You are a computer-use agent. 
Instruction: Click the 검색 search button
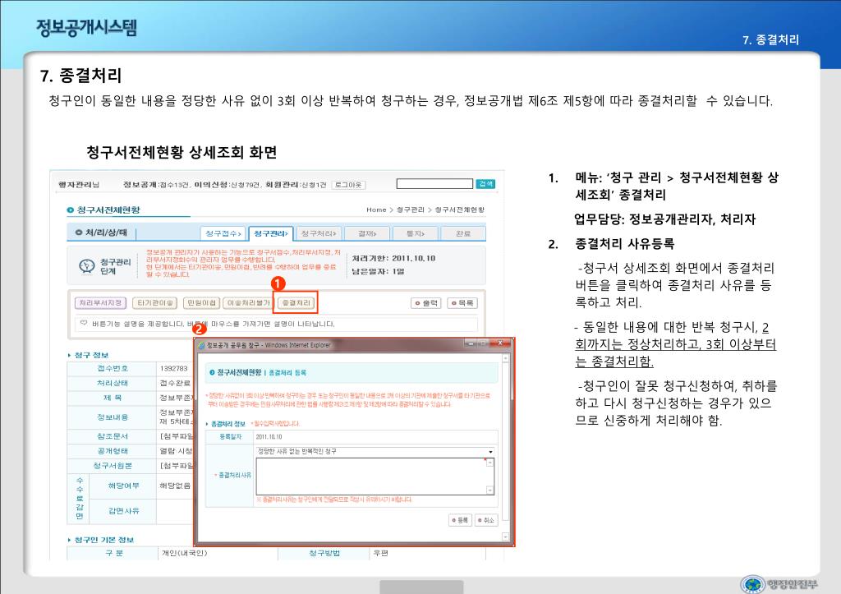(x=485, y=184)
